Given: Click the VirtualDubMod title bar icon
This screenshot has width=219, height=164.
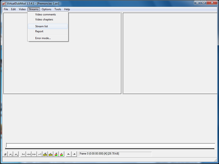Looking at the screenshot, I should tap(4, 4).
